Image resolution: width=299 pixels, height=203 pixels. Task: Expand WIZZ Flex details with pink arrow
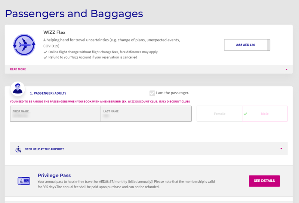click(286, 69)
